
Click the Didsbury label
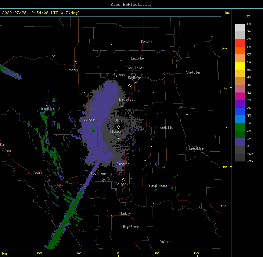[117, 132]
